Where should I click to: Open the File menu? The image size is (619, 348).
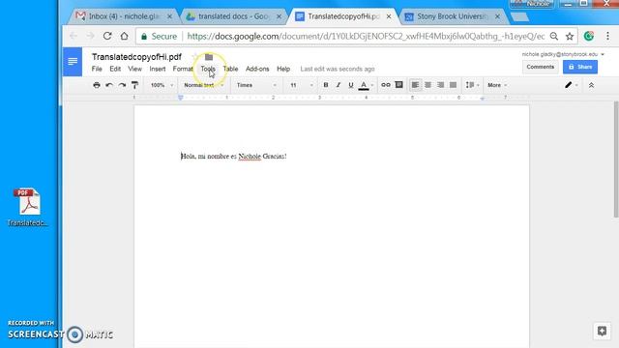(x=97, y=69)
